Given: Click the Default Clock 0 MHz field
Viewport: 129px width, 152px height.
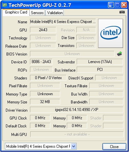Looking at the screenshot, I should [40, 126].
